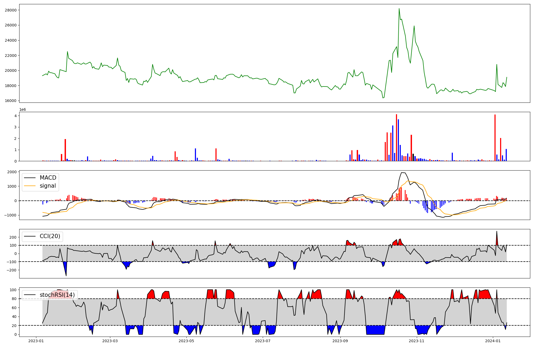
Task: Click the tall red January 2024 volume bar
Action: 495,138
